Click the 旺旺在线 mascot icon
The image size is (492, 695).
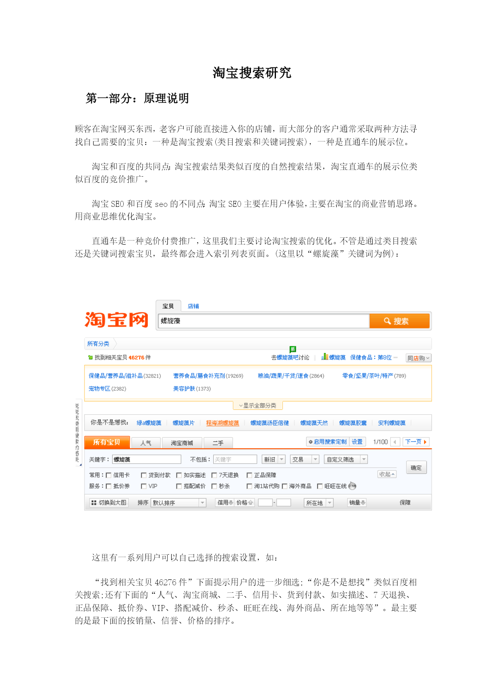coord(352,486)
